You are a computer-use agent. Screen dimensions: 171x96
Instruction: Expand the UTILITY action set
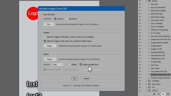coord(146,91)
